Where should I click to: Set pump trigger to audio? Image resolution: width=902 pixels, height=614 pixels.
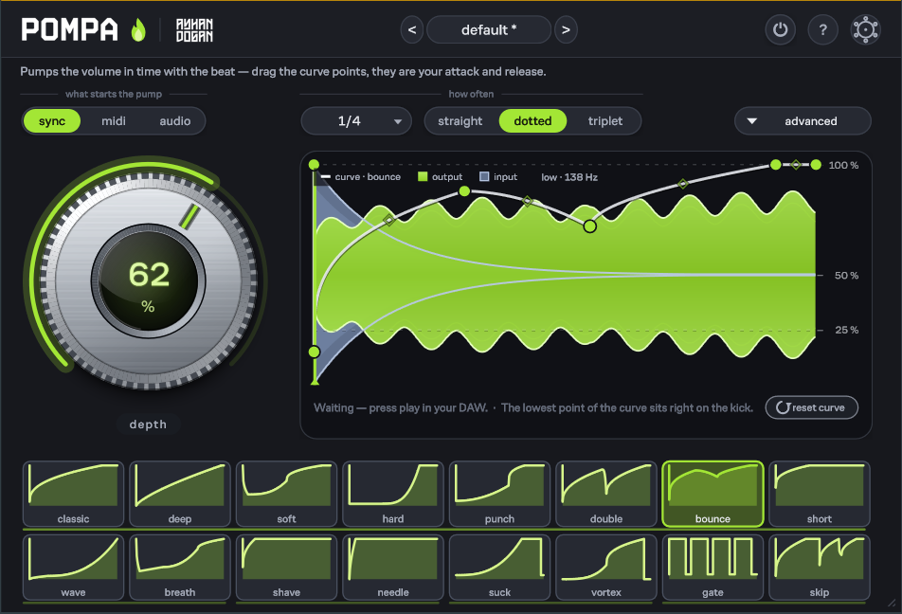click(175, 121)
